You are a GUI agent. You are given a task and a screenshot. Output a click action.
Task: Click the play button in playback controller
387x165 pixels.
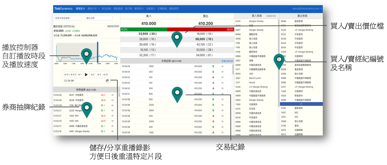86,75
